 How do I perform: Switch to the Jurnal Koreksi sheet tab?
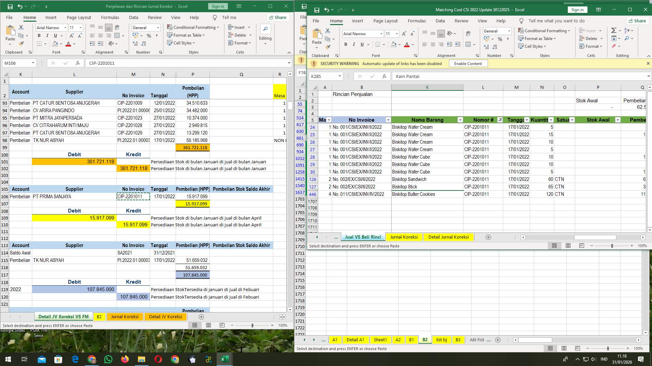coord(404,237)
